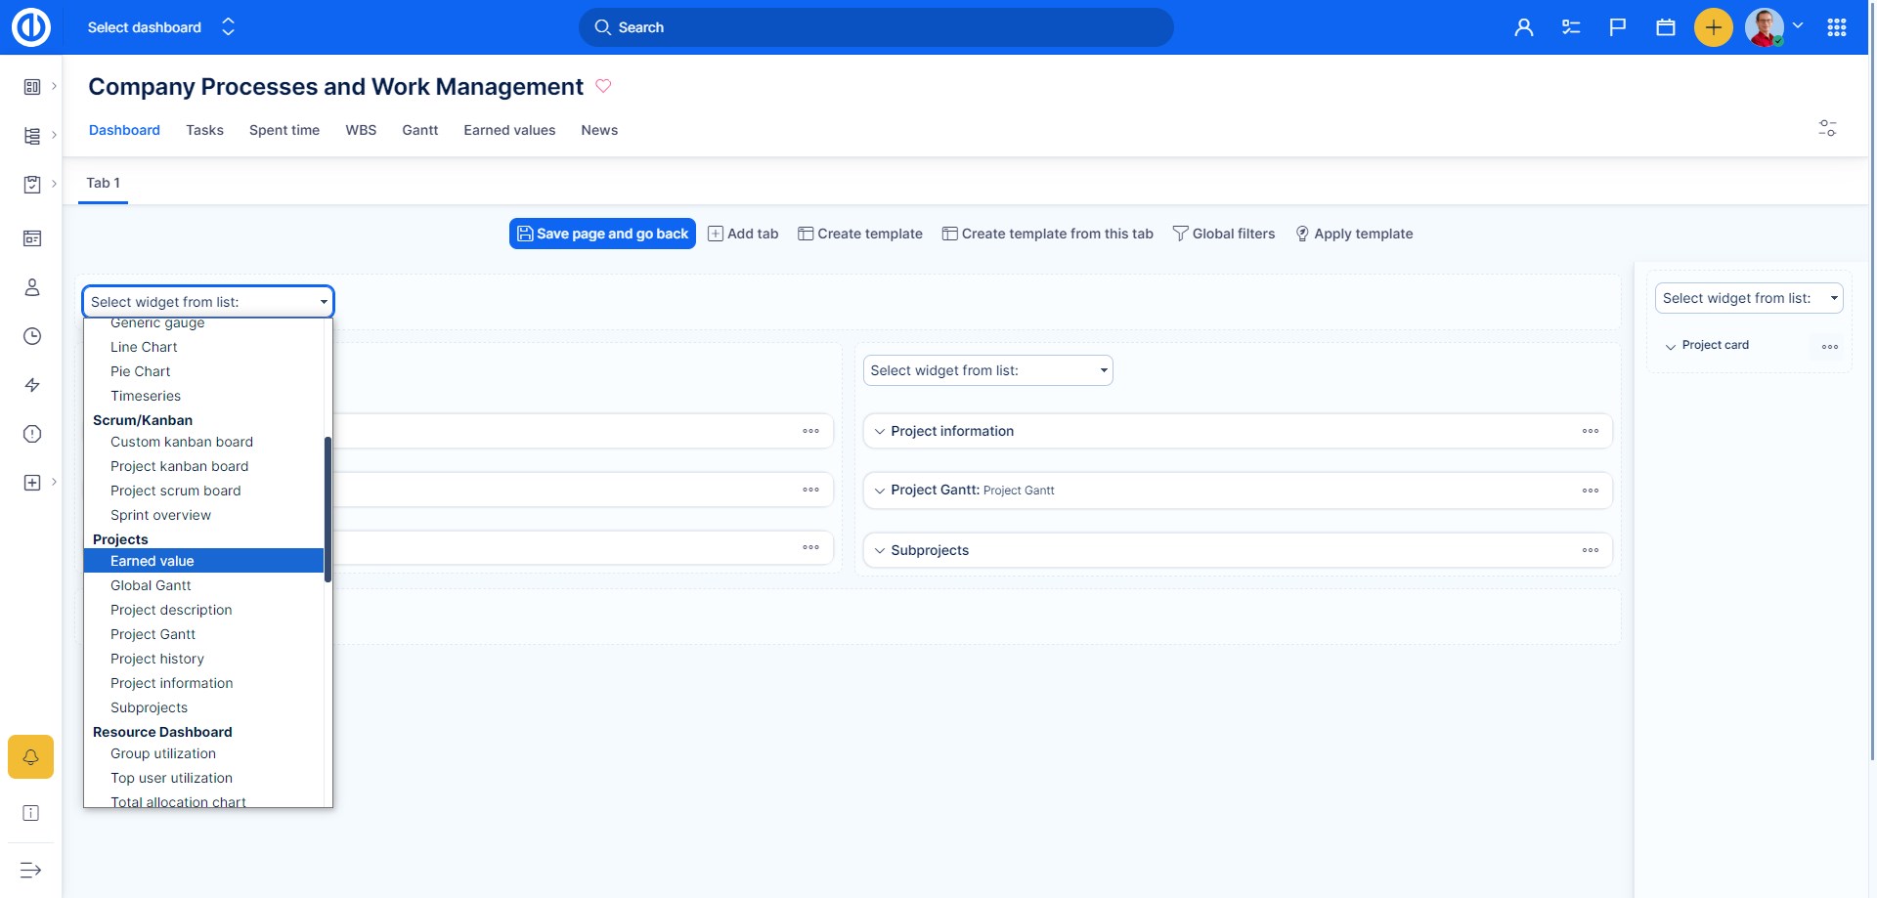Click the yellow plus quick-add button

pos(1713,27)
